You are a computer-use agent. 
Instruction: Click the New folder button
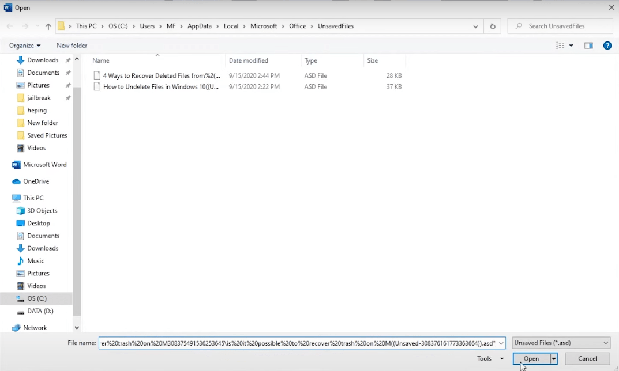[72, 46]
